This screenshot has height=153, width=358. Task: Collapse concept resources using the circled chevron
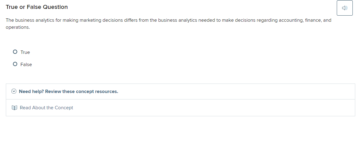pyautogui.click(x=14, y=91)
